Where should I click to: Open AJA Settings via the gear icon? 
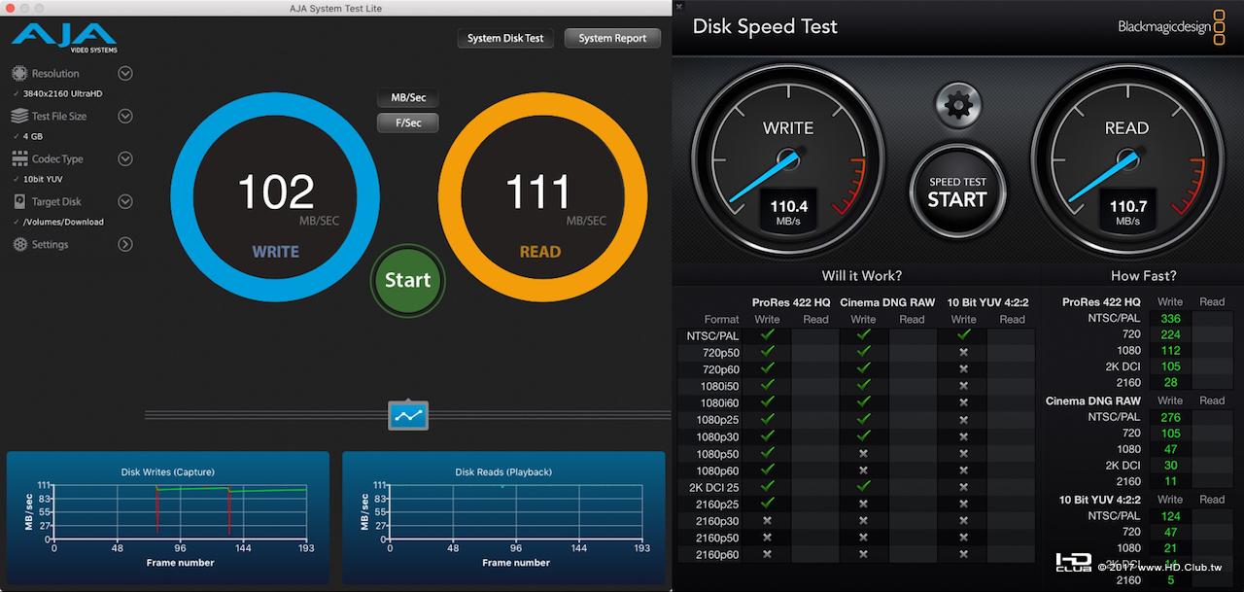tap(19, 245)
